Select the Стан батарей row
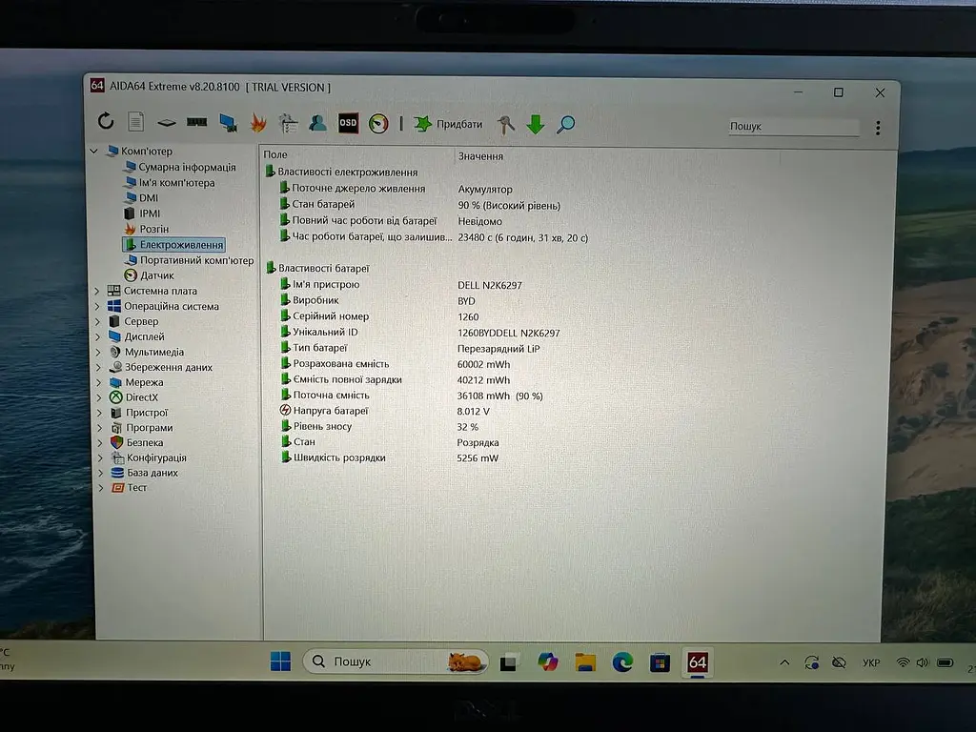This screenshot has width=976, height=732. coord(420,204)
